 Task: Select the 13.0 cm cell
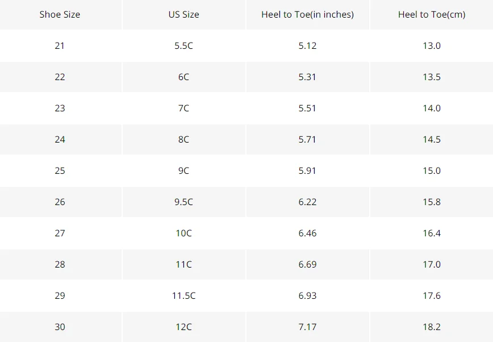(432, 45)
